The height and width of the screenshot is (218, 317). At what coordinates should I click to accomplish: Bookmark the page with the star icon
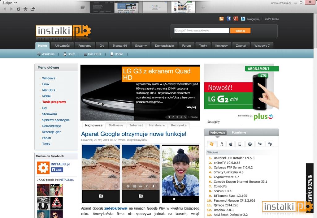tap(25, 9)
